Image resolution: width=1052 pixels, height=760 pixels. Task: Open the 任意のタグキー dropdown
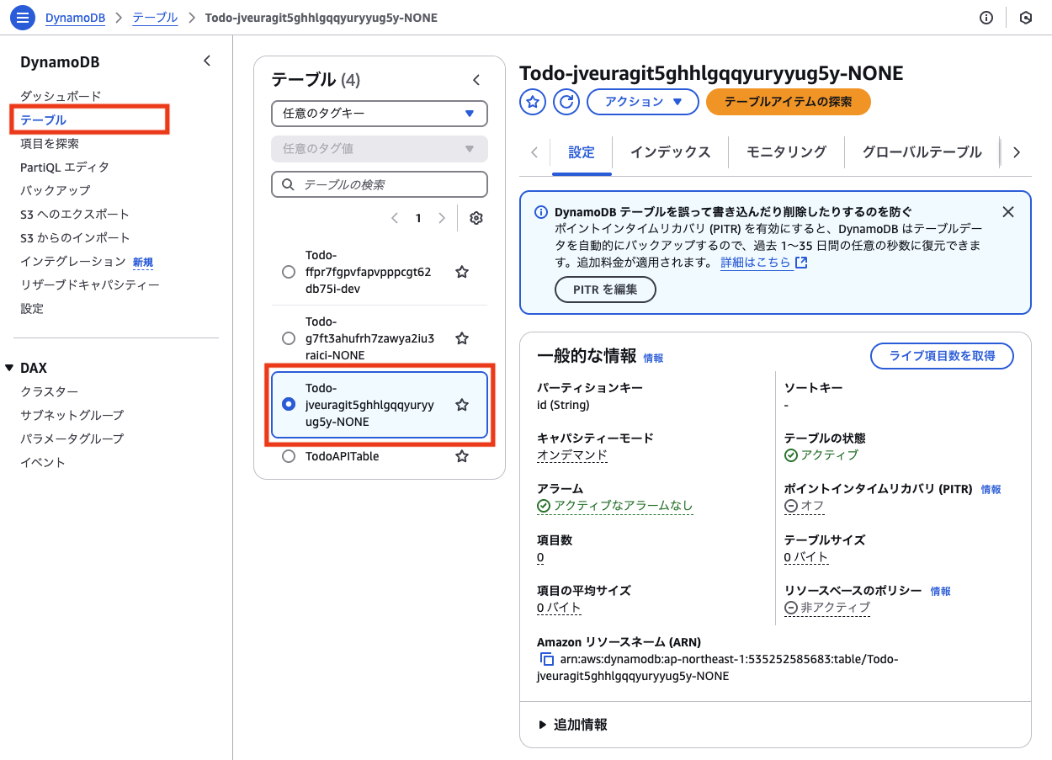click(380, 114)
